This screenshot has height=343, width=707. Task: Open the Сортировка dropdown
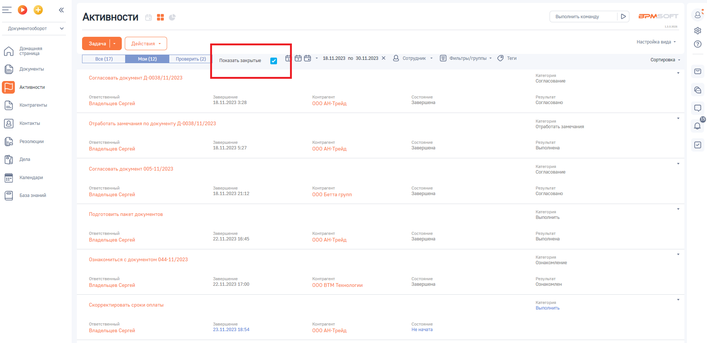[x=665, y=60]
